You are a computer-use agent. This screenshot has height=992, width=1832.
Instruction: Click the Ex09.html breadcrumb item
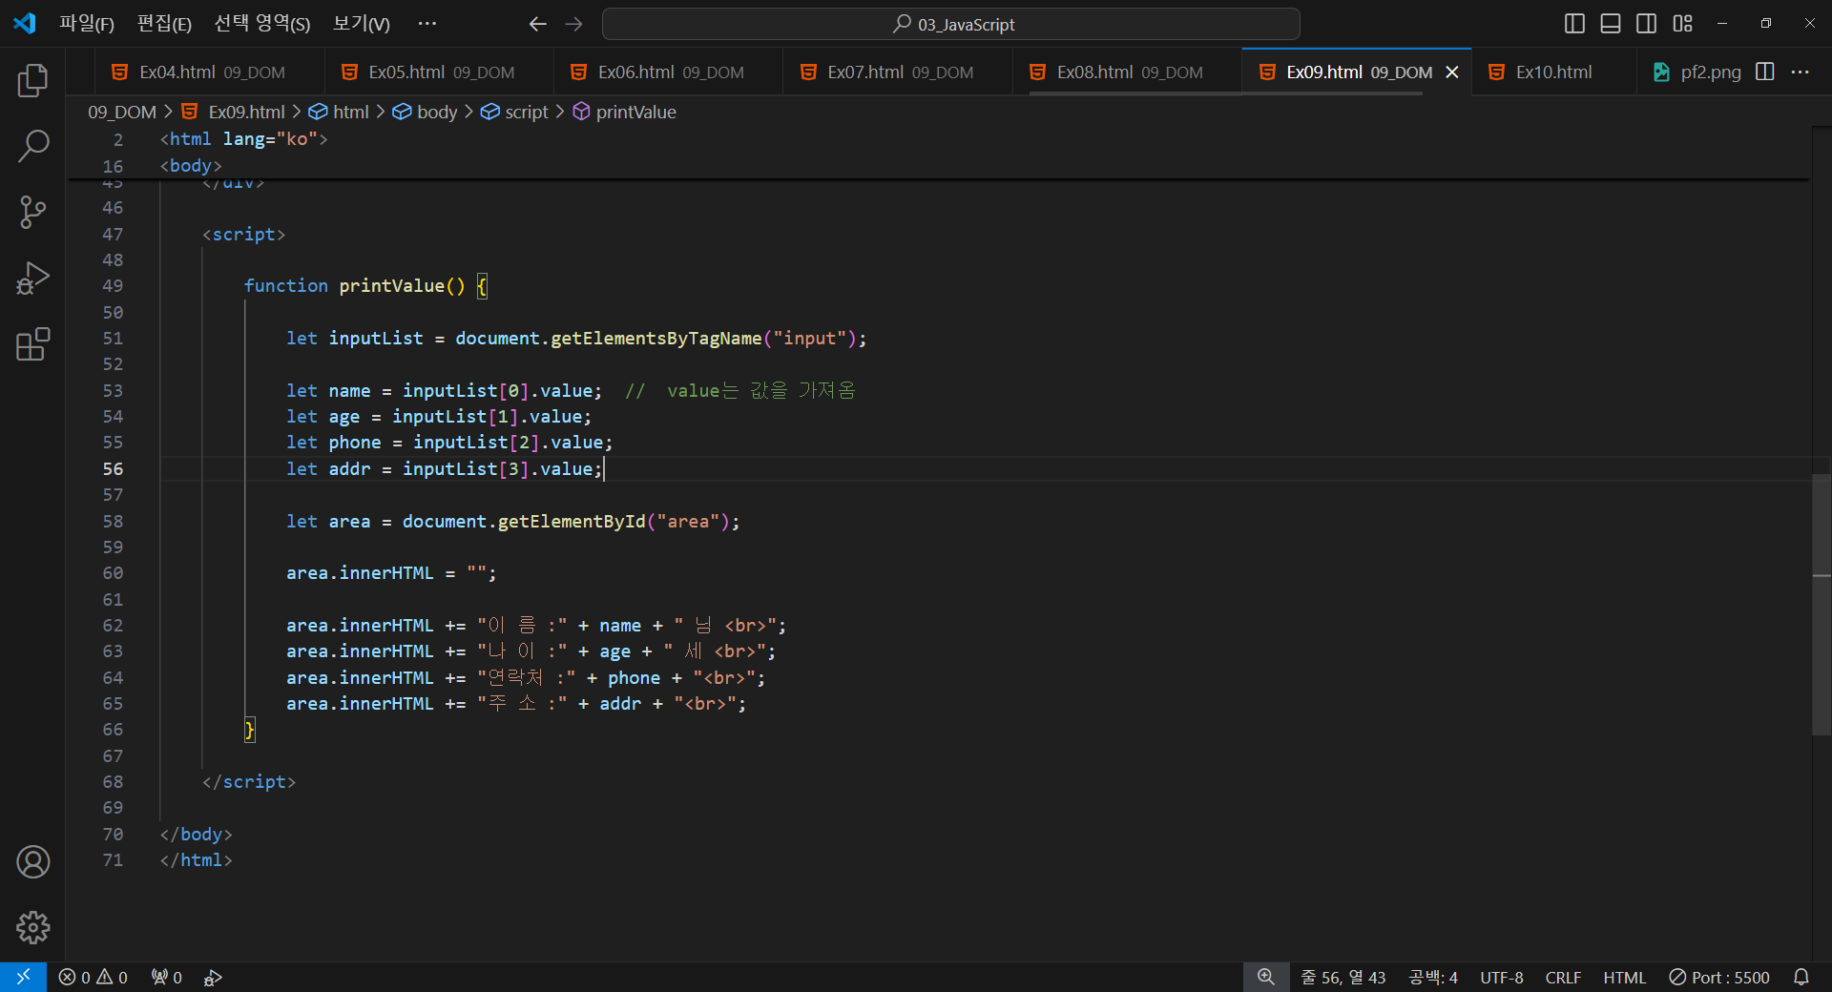pos(234,112)
